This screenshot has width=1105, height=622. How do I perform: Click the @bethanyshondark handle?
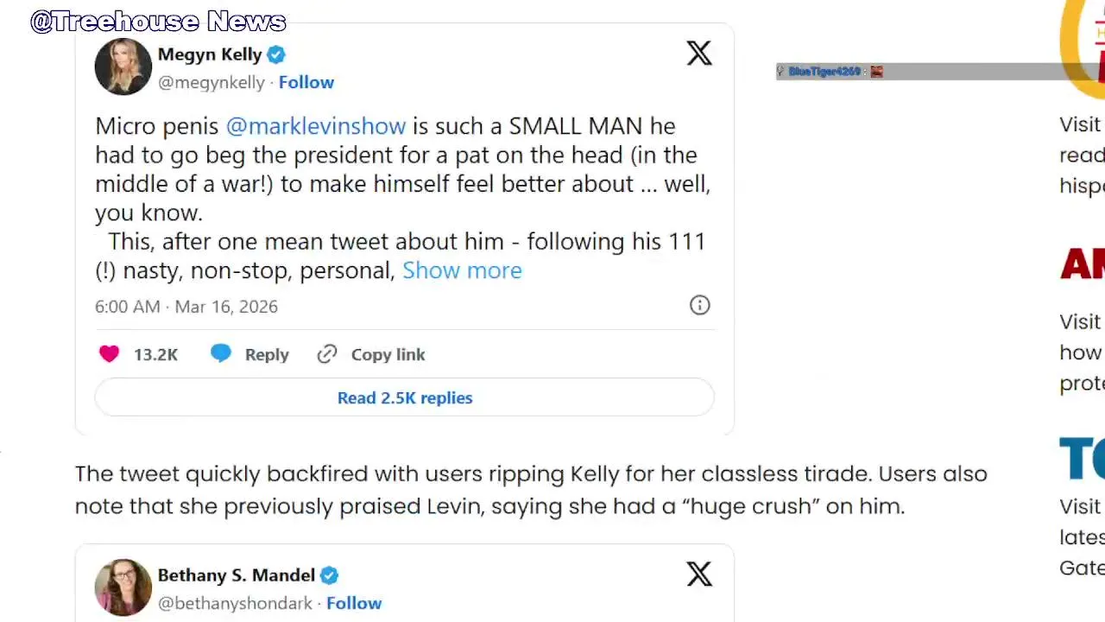[x=235, y=603]
